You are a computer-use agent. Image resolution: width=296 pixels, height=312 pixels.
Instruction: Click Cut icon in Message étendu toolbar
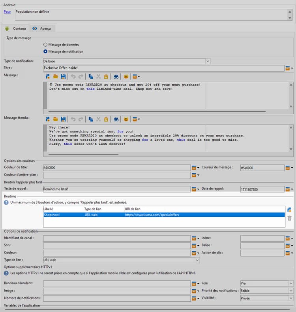point(98,119)
